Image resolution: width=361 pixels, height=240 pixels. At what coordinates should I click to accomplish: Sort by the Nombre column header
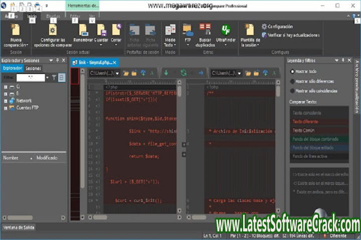pos(11,158)
